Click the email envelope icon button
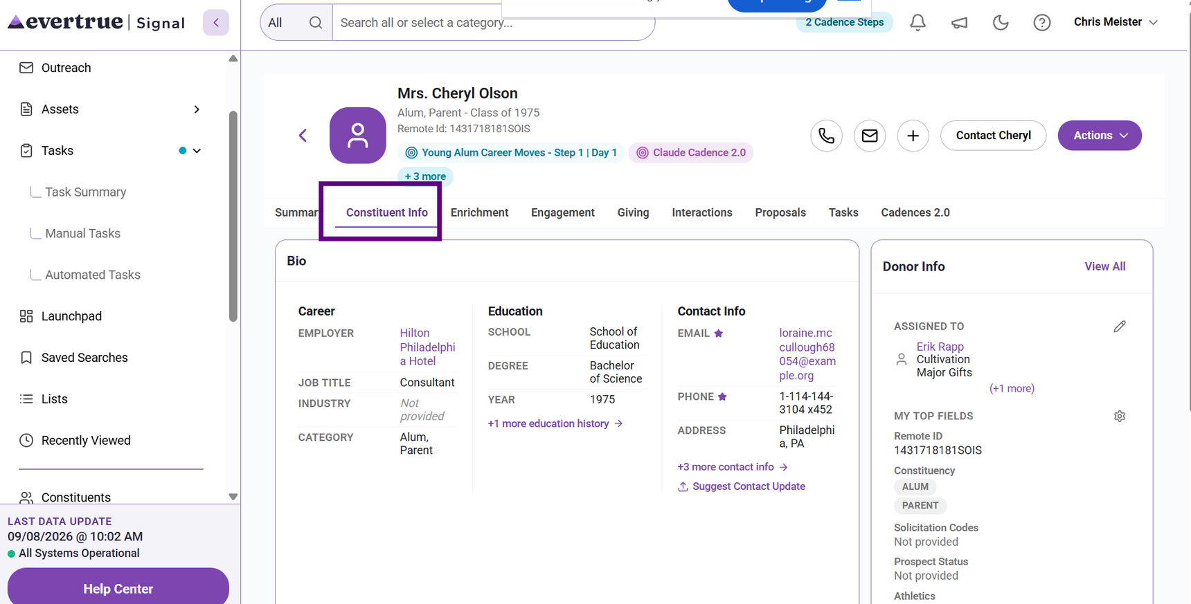The width and height of the screenshot is (1191, 604). coord(870,136)
